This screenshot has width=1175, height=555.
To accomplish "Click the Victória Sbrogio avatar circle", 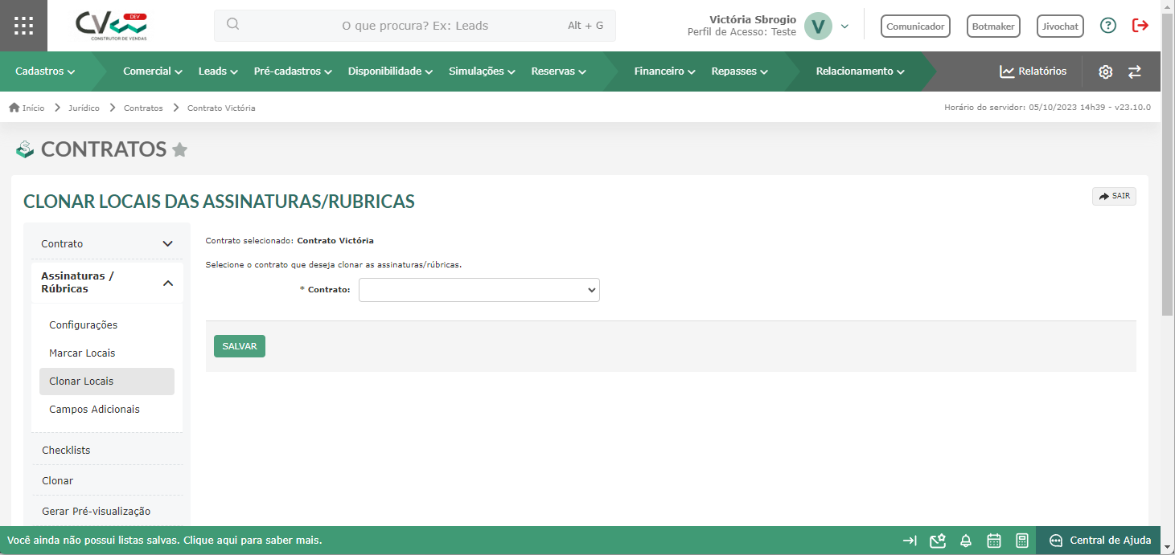I will (818, 26).
